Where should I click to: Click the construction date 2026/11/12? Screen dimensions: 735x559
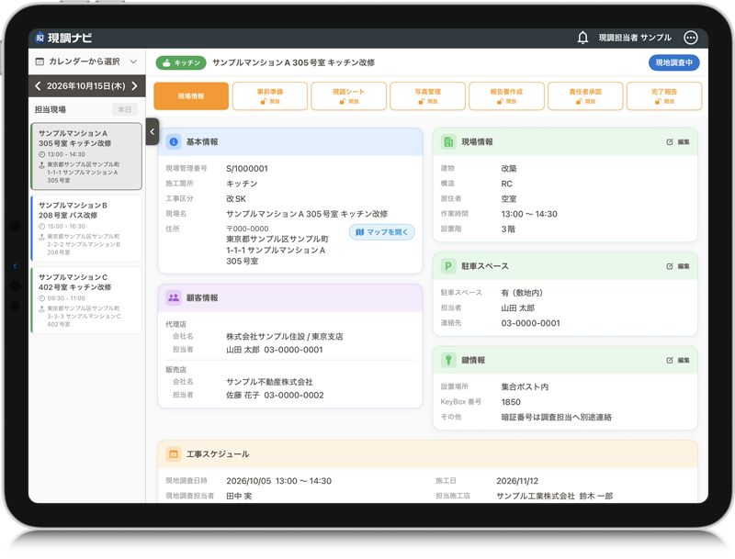tap(517, 481)
